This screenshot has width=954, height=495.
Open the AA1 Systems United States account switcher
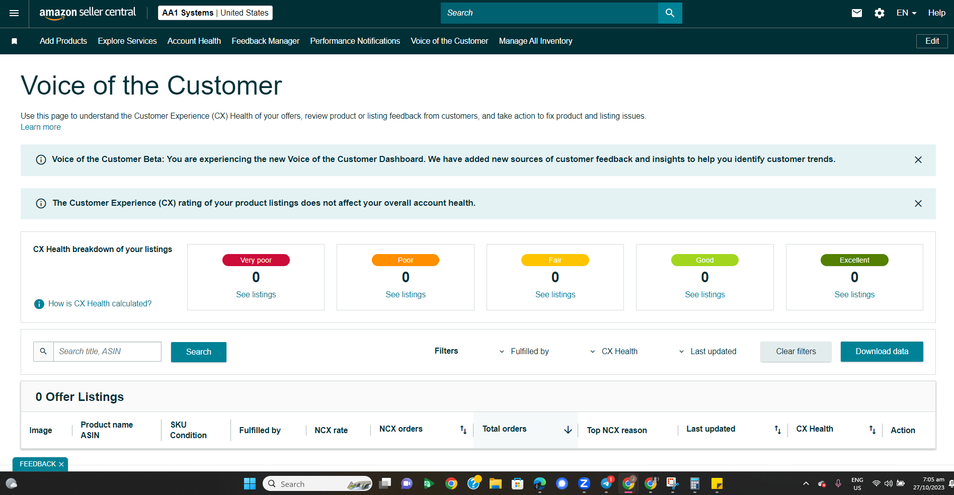tap(215, 13)
